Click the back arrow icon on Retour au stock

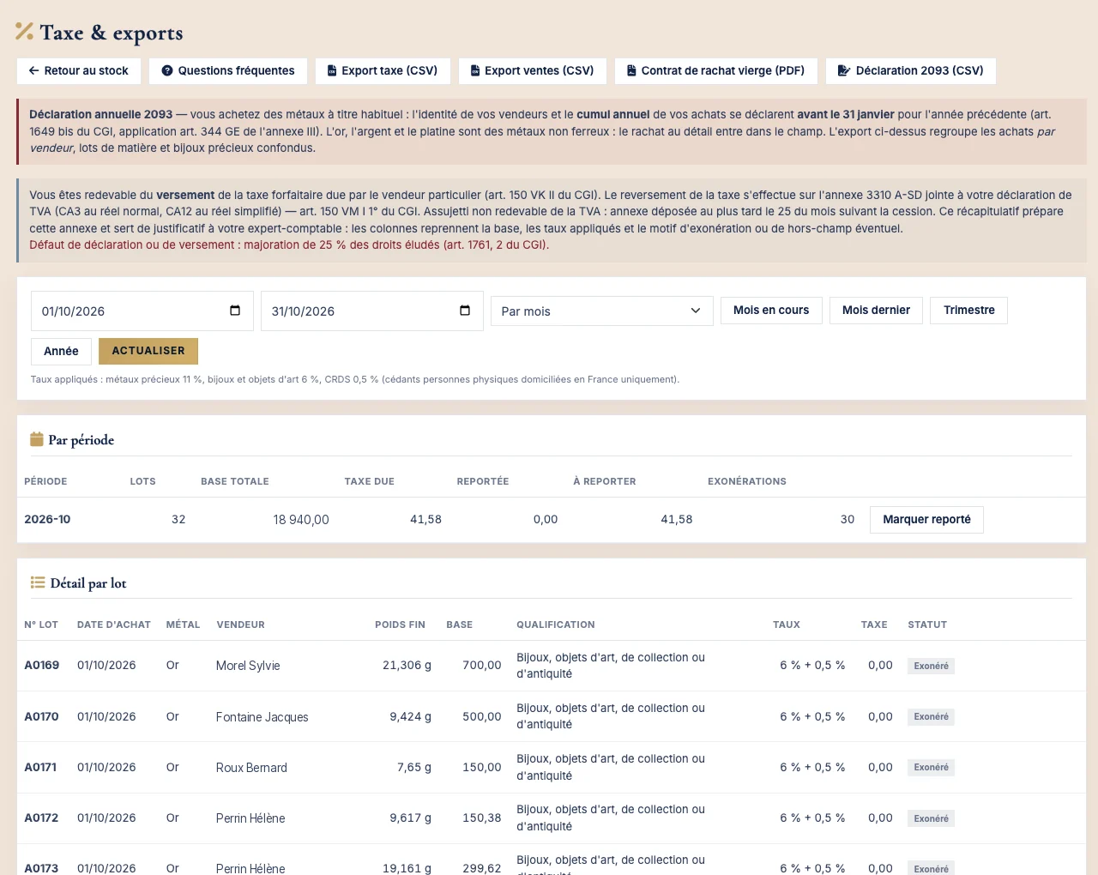tap(33, 71)
